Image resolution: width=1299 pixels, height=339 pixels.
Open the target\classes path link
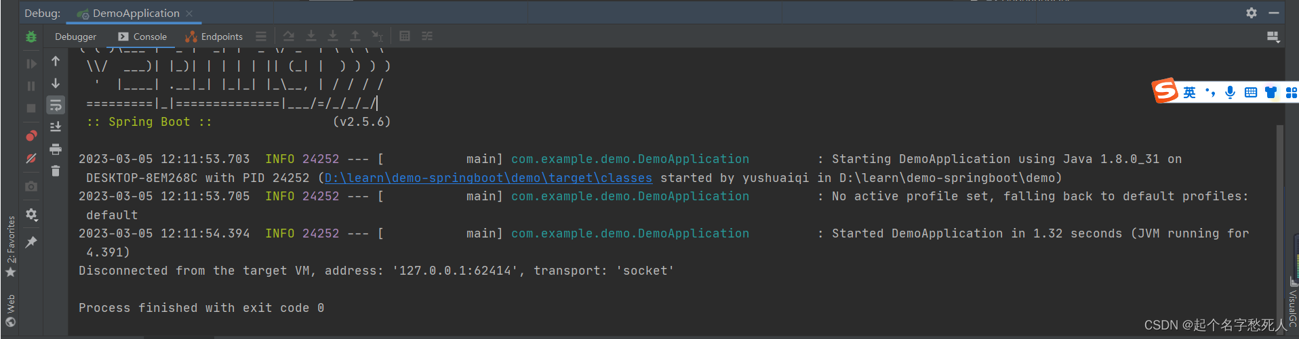488,178
